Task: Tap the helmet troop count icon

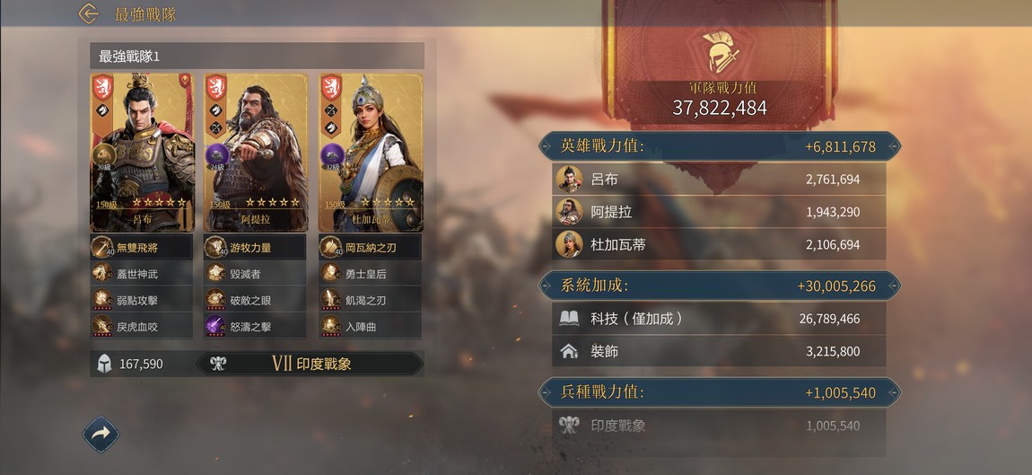Action: pyautogui.click(x=105, y=364)
